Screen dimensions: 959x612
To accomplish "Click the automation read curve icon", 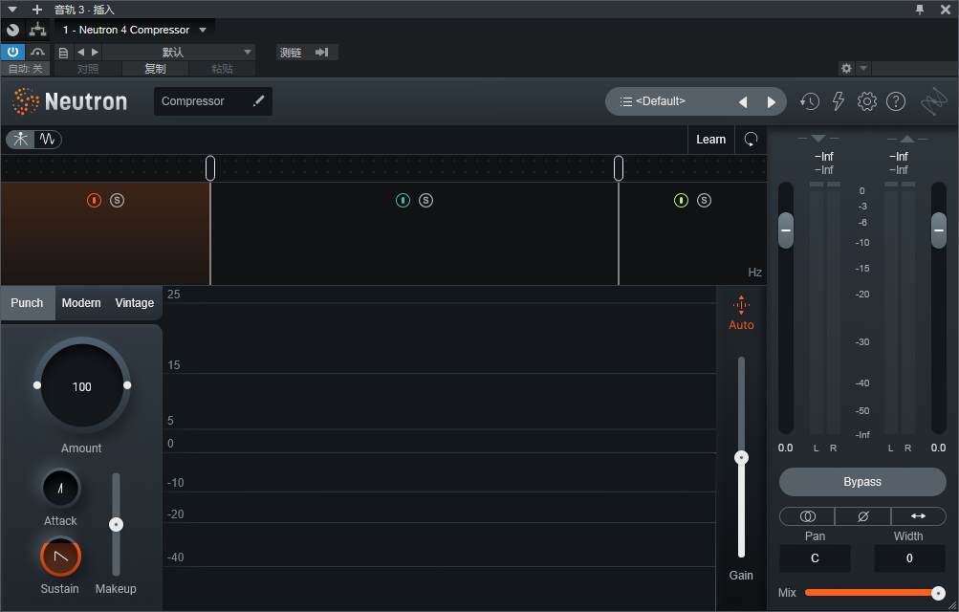I will click(x=38, y=52).
